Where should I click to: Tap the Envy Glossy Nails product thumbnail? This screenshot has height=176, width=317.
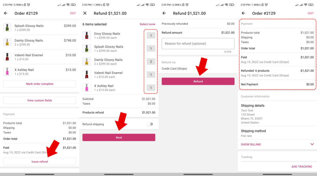tap(87, 36)
